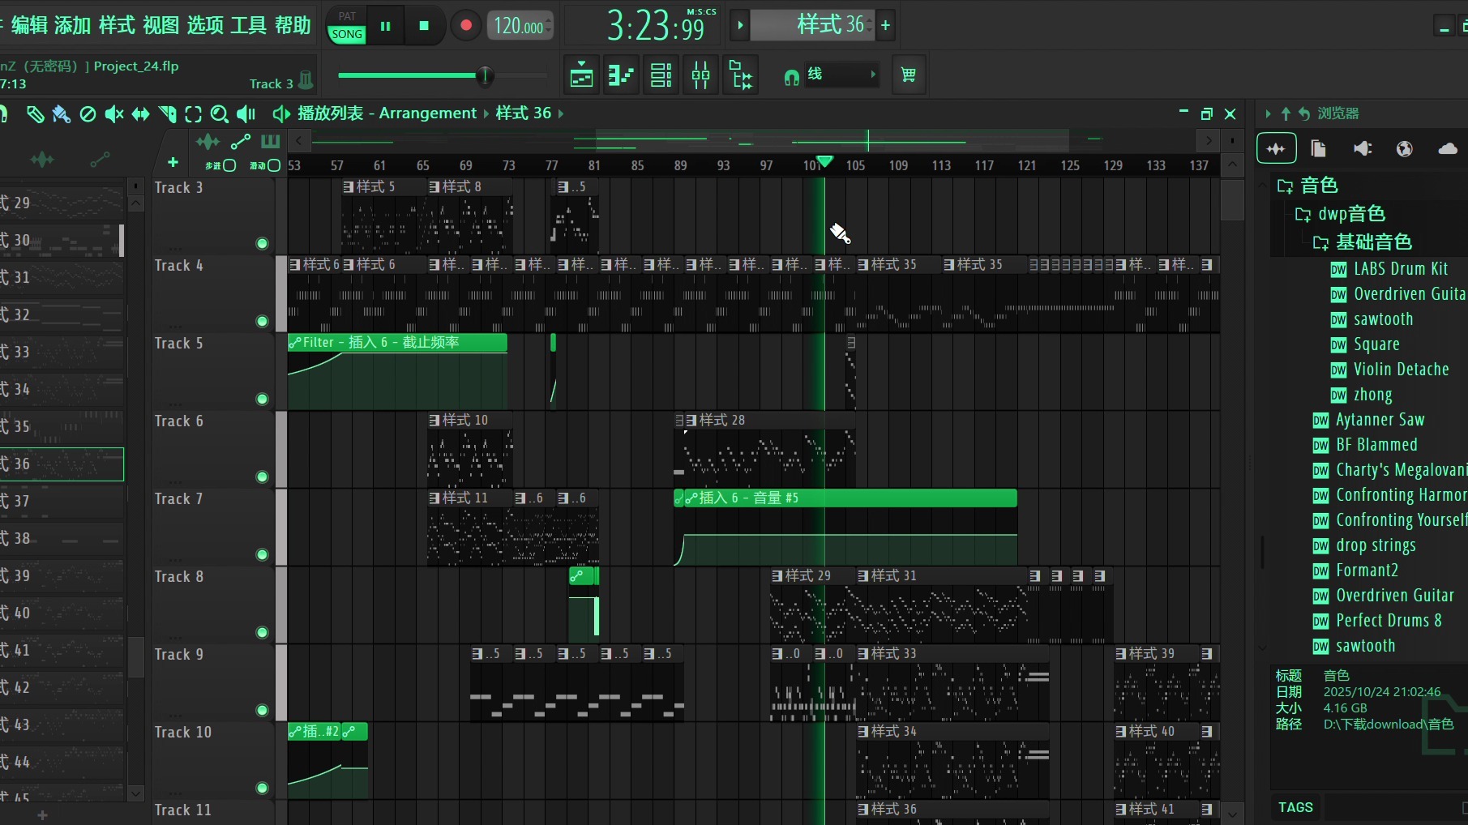Show audio clips in the playlist header
The image size is (1468, 825).
pyautogui.click(x=208, y=142)
